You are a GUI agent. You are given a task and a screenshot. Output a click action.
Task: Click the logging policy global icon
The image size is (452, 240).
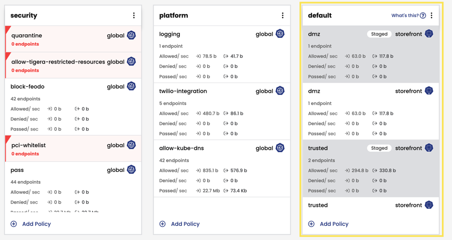(280, 34)
